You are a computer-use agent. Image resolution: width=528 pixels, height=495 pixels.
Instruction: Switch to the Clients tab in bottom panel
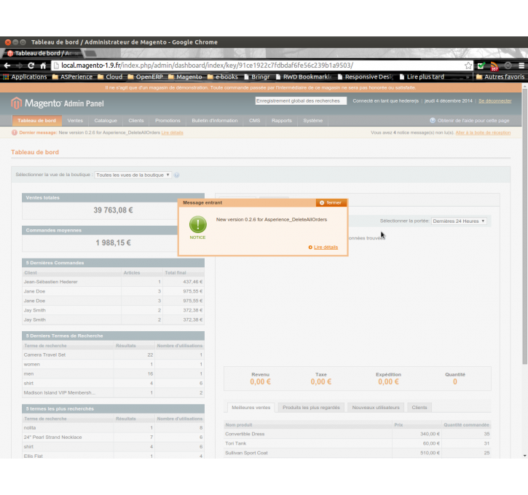coord(419,408)
